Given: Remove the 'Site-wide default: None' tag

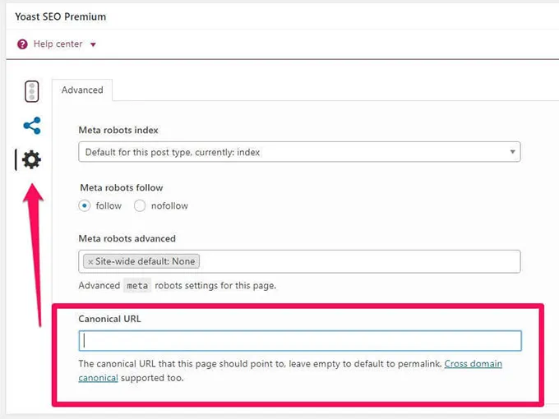Looking at the screenshot, I should tap(90, 261).
